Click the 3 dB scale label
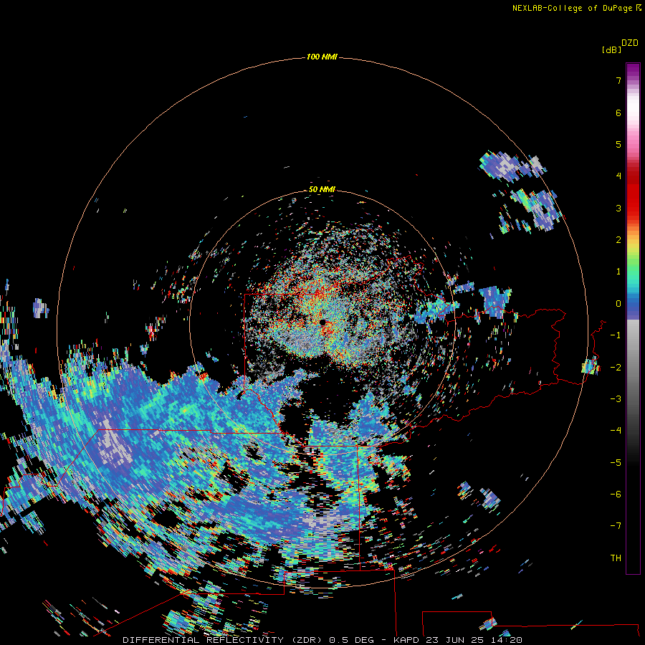The height and width of the screenshot is (645, 645). (x=618, y=208)
